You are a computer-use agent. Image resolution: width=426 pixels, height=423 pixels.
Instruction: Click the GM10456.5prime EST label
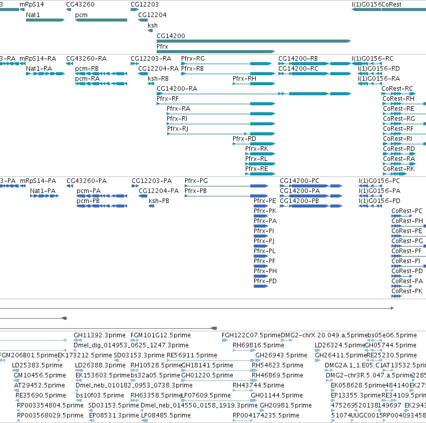[x=40, y=375]
